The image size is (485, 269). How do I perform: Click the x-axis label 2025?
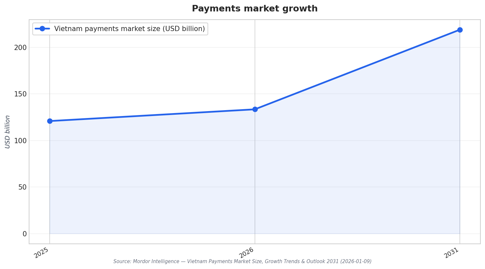click(42, 253)
